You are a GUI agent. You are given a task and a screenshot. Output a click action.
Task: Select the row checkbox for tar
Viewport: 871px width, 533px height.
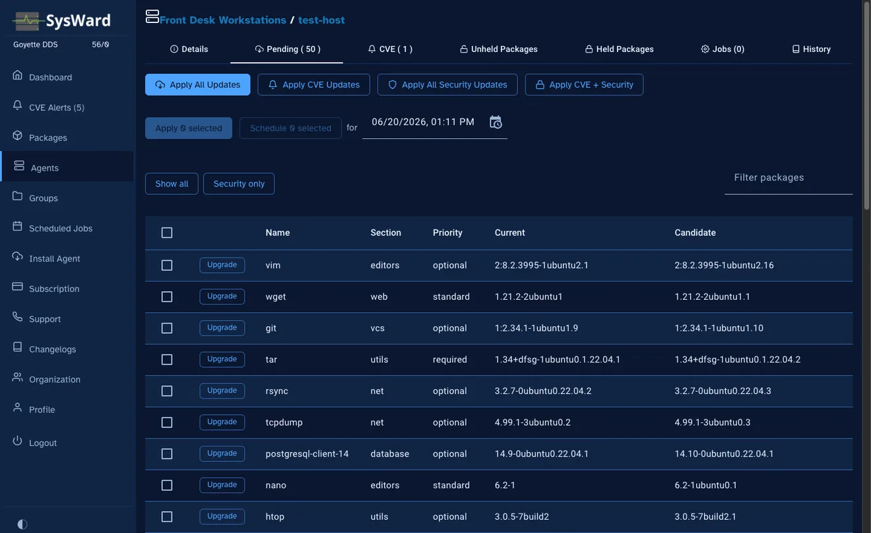(x=167, y=360)
